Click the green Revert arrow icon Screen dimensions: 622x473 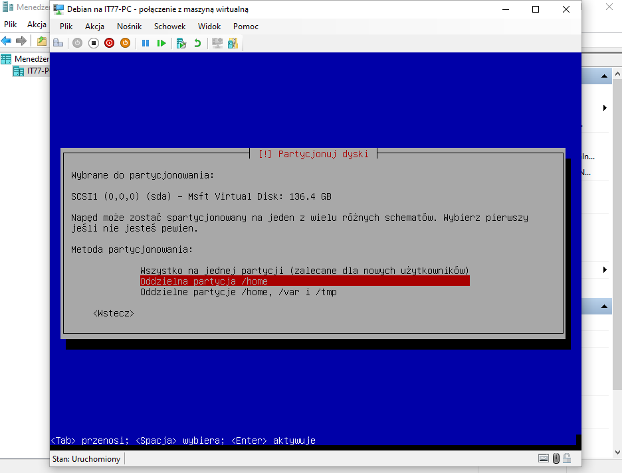click(197, 43)
